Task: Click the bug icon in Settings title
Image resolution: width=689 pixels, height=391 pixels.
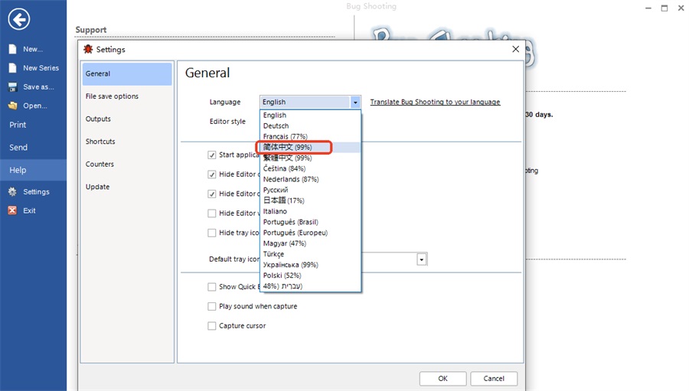Action: (88, 49)
